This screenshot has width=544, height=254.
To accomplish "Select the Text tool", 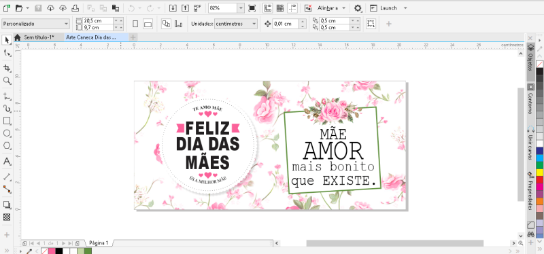I will pyautogui.click(x=7, y=162).
